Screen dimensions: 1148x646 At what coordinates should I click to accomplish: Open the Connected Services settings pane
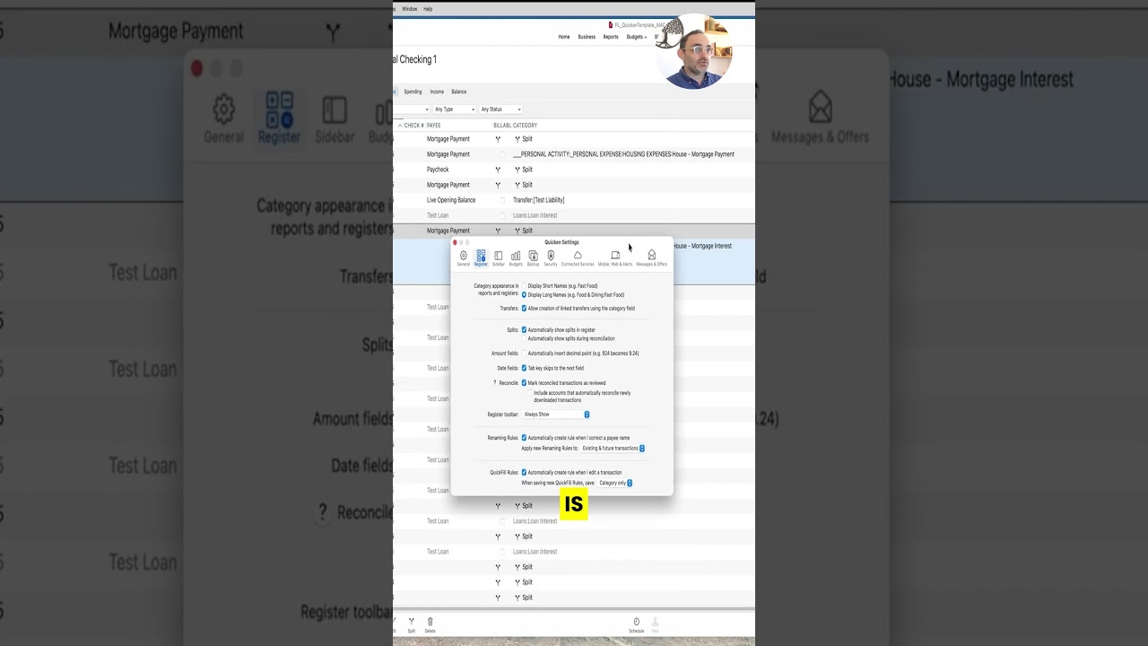coord(578,258)
